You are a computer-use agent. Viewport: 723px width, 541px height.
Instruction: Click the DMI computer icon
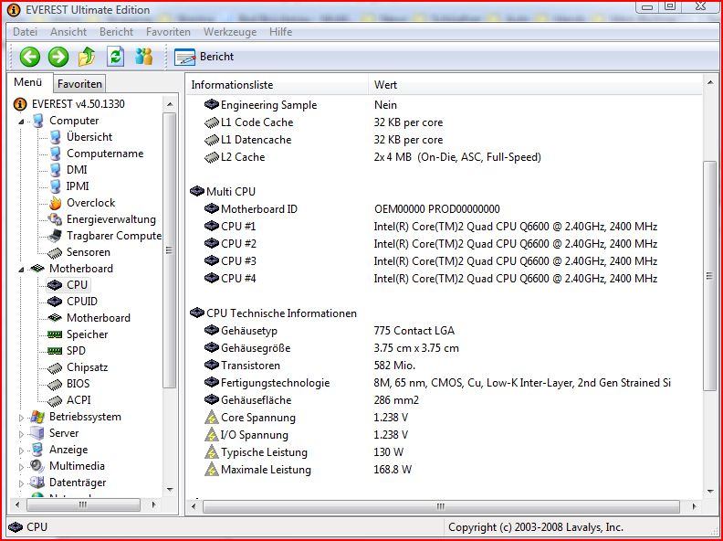(x=55, y=170)
